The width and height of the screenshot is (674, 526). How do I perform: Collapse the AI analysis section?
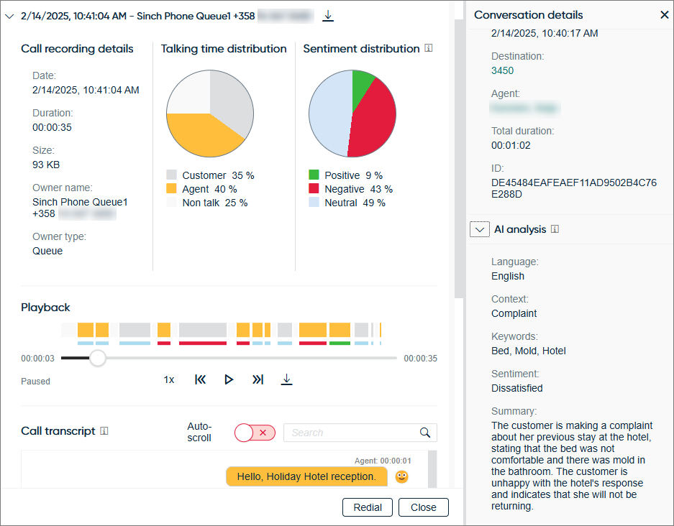click(479, 229)
